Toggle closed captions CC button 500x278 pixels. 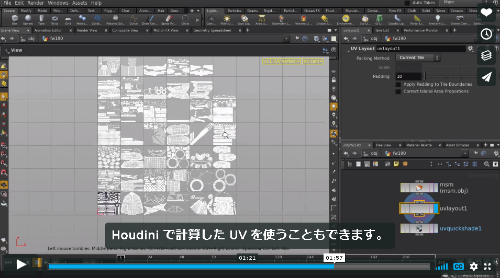[459, 266]
